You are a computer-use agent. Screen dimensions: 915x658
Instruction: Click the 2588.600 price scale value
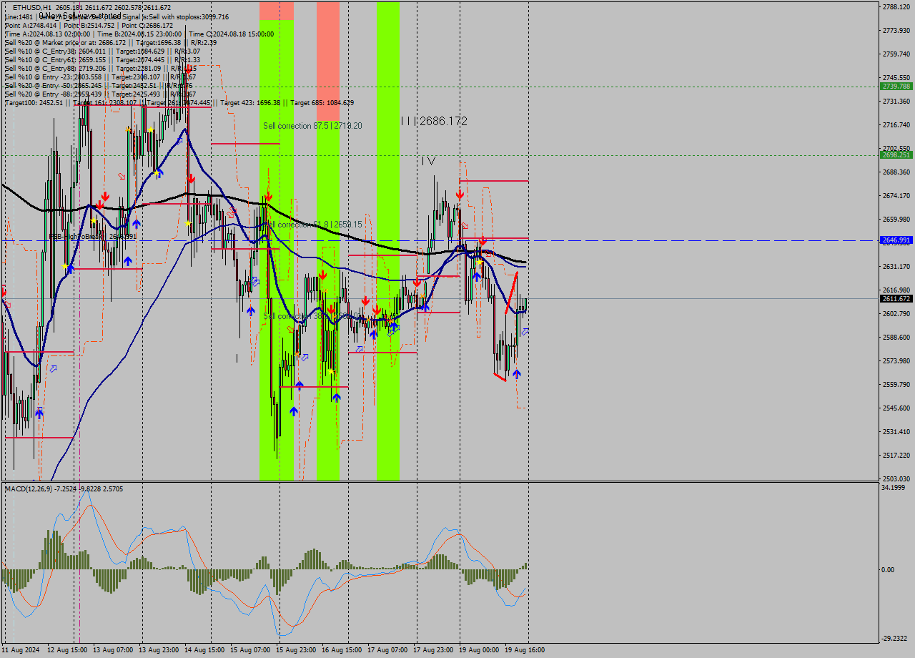(x=896, y=338)
